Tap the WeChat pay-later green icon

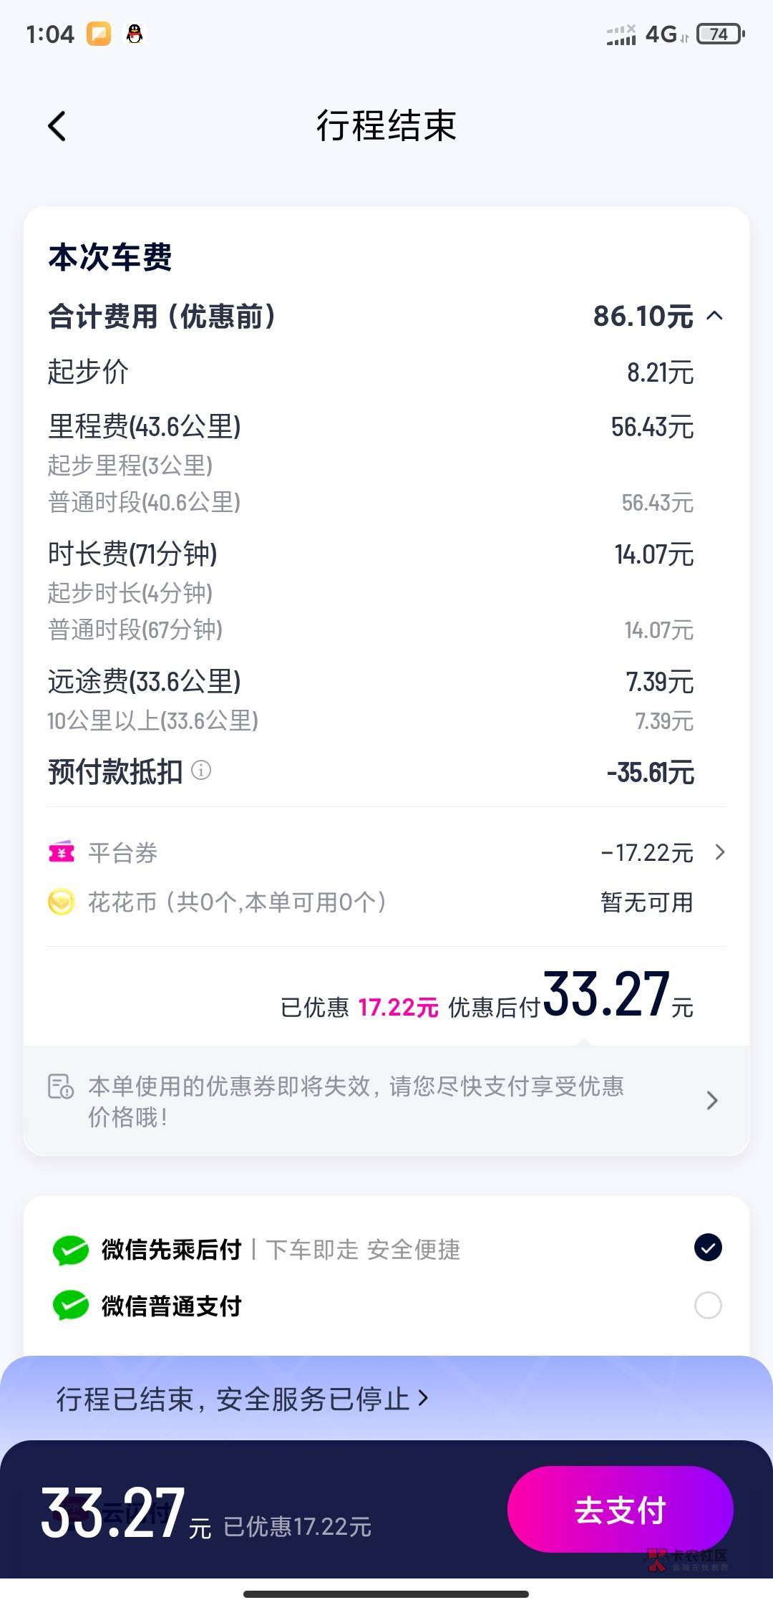[71, 1250]
